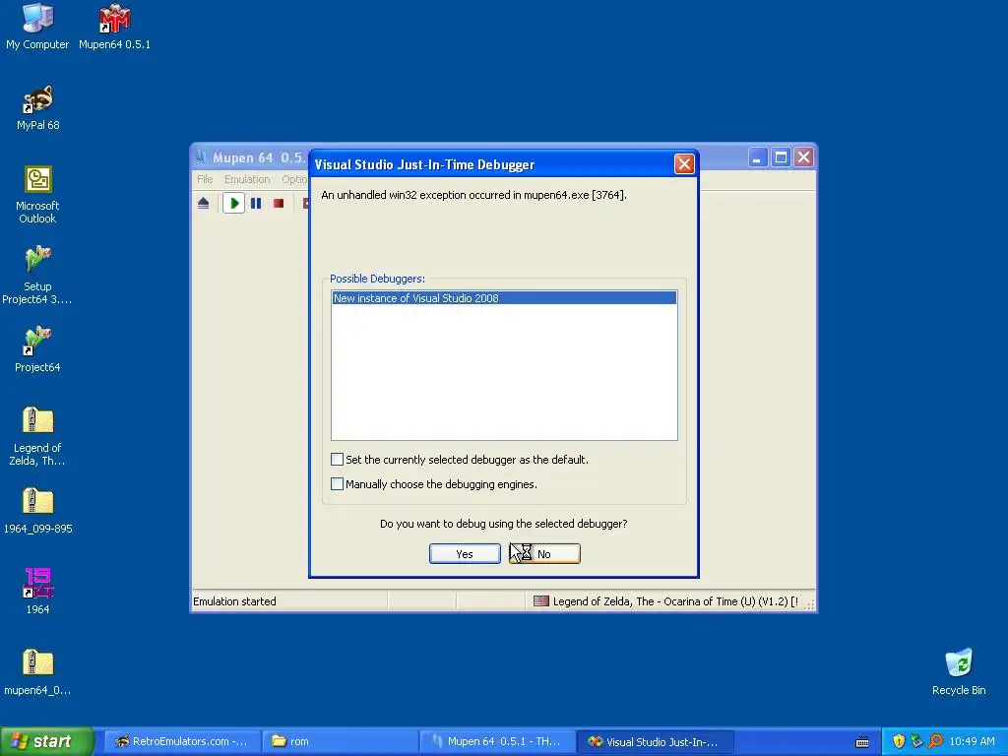The image size is (1008, 756).
Task: Click the security shield tray icon
Action: click(x=899, y=741)
